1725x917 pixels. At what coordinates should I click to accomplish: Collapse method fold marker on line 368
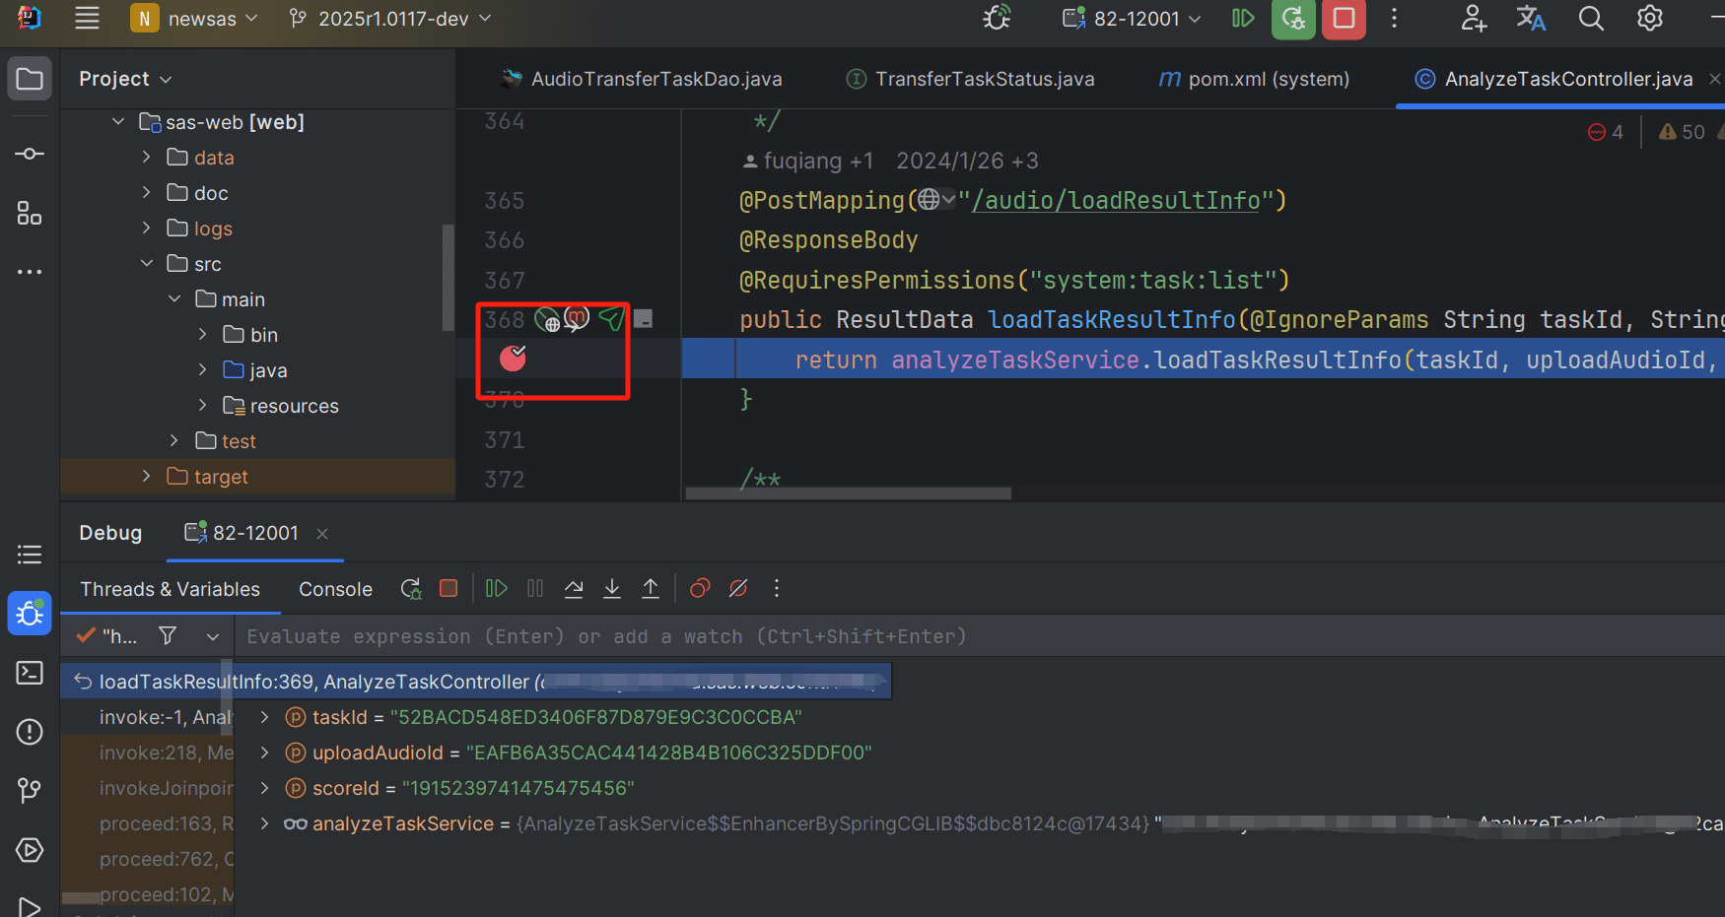644,319
